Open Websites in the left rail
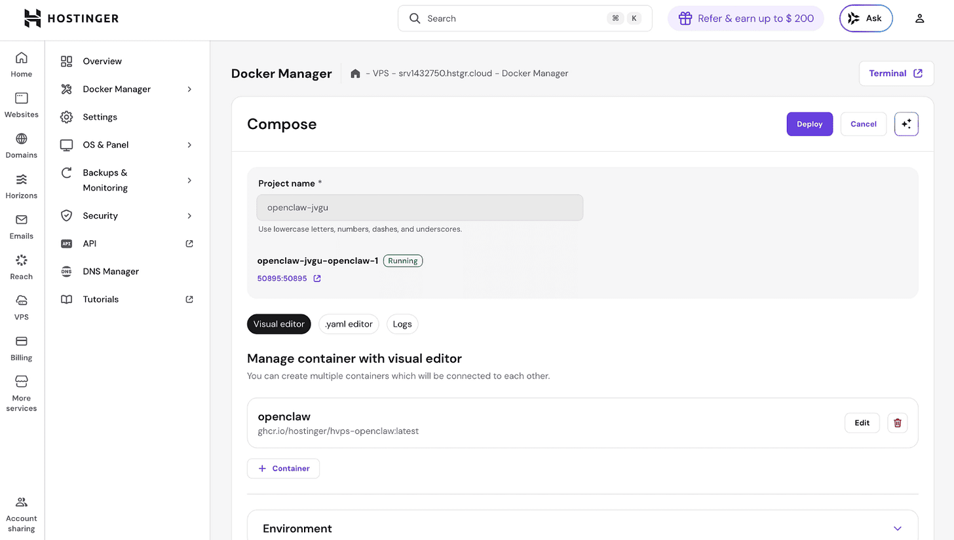Viewport: 954px width, 540px height. (22, 105)
